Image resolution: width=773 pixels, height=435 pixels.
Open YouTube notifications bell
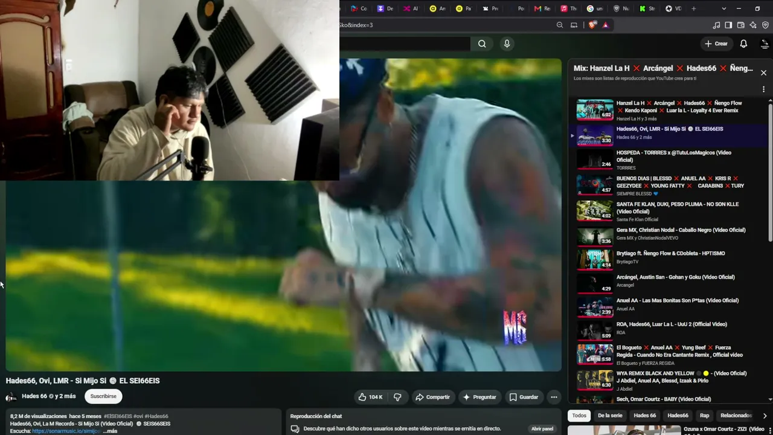tap(743, 43)
